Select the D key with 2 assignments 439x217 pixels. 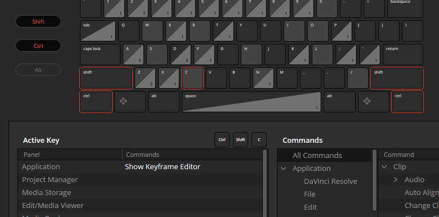[181, 55]
